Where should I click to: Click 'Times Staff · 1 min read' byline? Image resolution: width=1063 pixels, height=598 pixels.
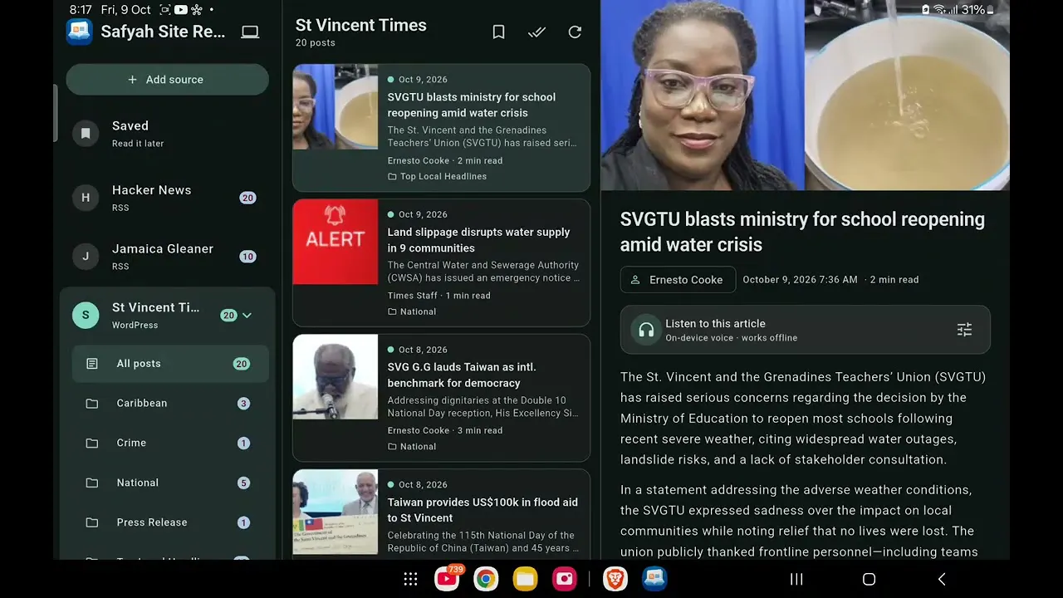(x=439, y=296)
